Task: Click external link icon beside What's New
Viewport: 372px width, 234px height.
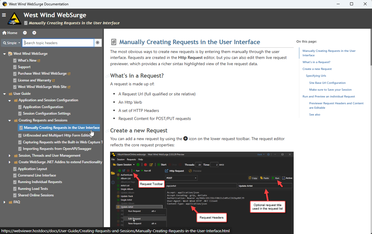Action: pos(39,61)
